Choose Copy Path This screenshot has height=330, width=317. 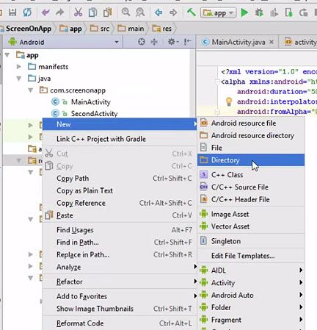click(x=120, y=179)
